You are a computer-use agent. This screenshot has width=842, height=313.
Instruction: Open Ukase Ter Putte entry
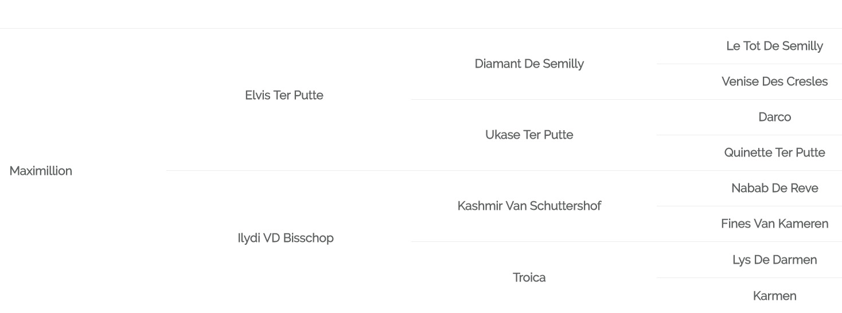click(x=529, y=135)
